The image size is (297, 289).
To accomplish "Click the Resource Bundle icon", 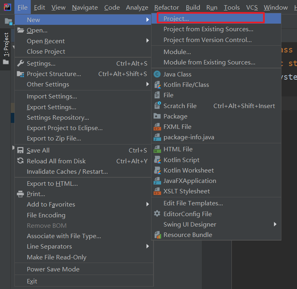I will pos(157,235).
